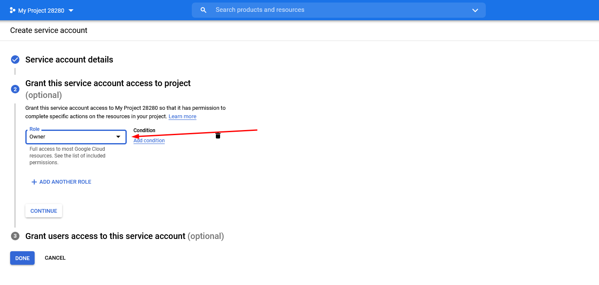
Task: Select Grant this service account access heading
Action: [108, 83]
